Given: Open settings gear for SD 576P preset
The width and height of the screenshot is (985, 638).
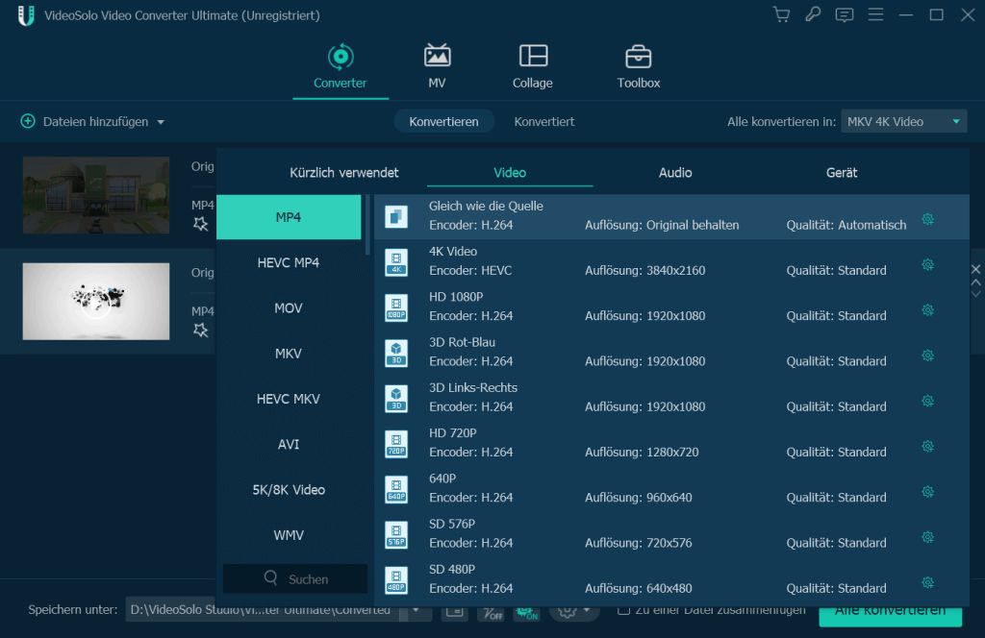Looking at the screenshot, I should click(x=927, y=537).
